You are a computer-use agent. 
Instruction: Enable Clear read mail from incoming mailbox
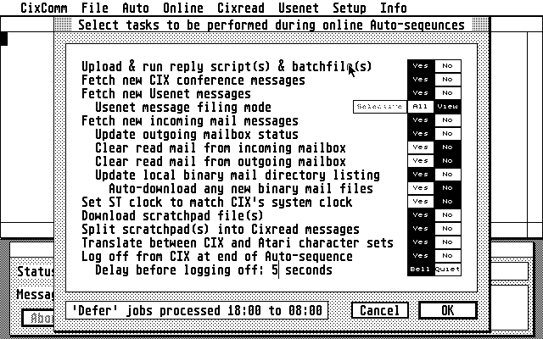pos(420,147)
